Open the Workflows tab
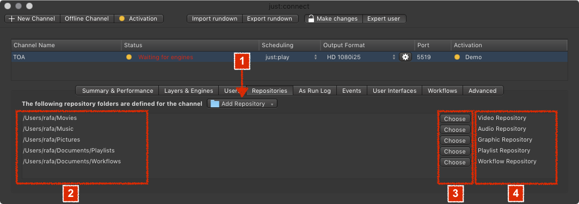Screen dimensions: 579x204 442,91
